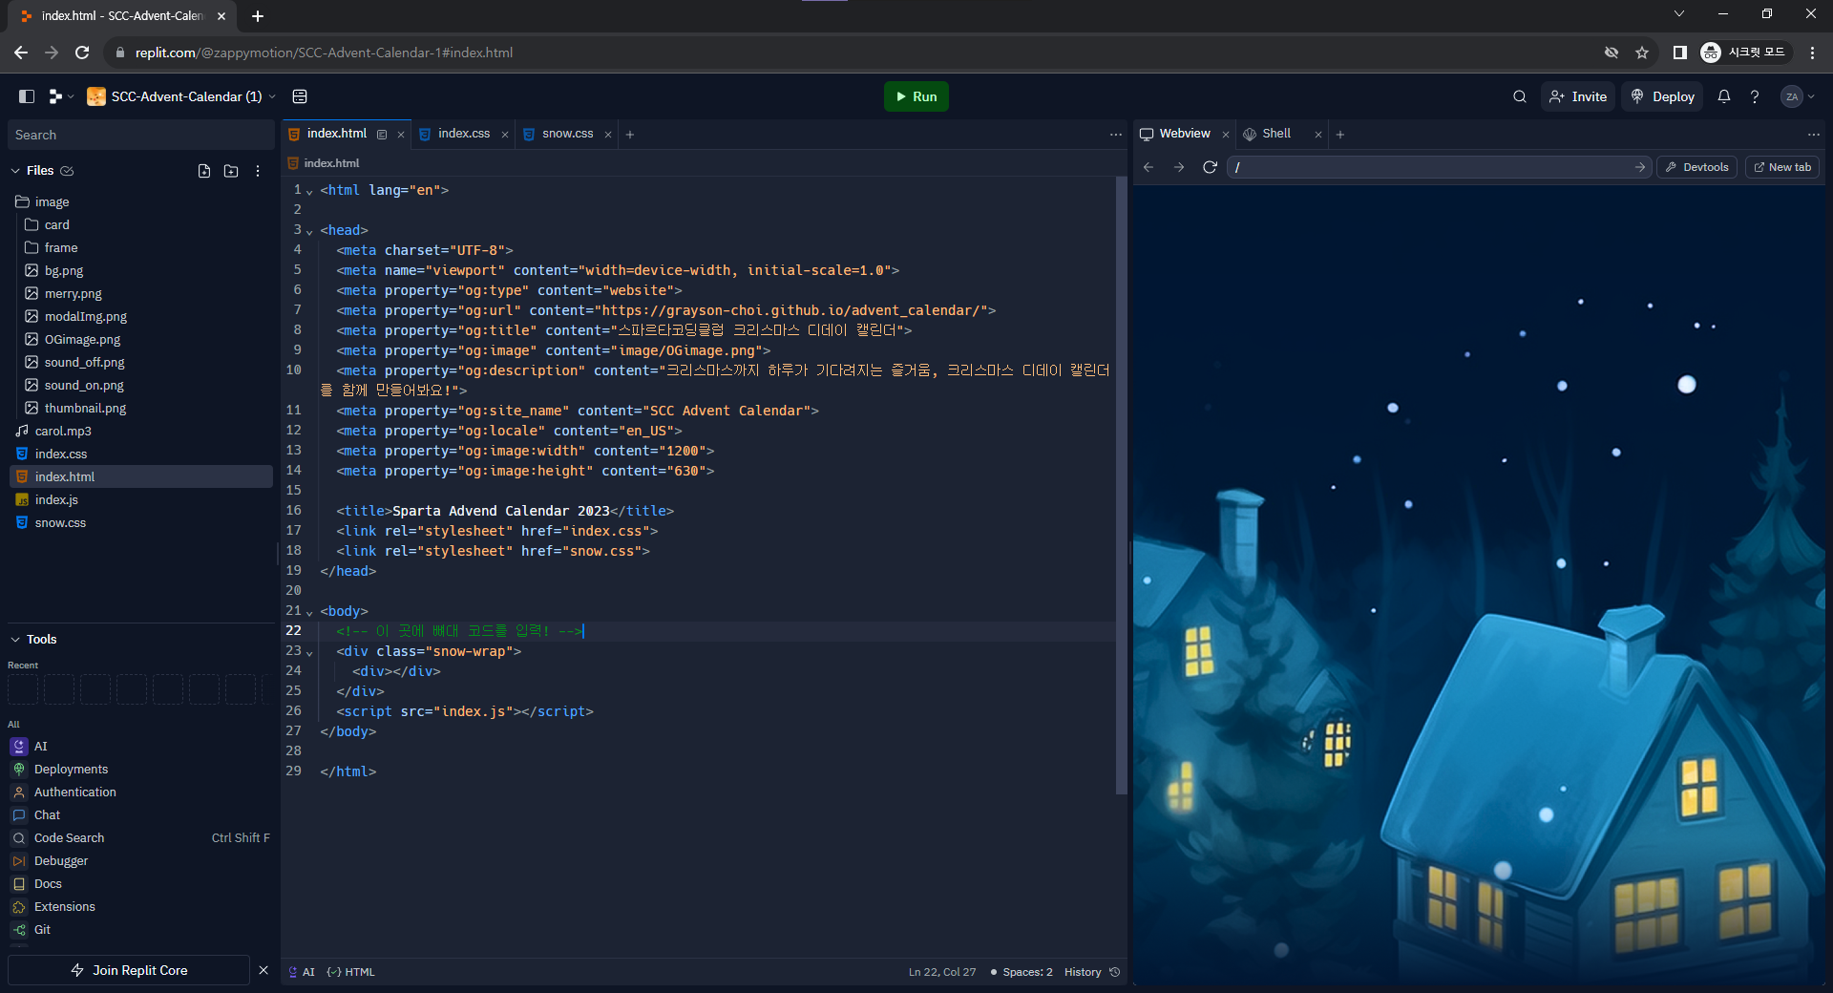The height and width of the screenshot is (993, 1833).
Task: Create a new folder icon
Action: tap(231, 171)
